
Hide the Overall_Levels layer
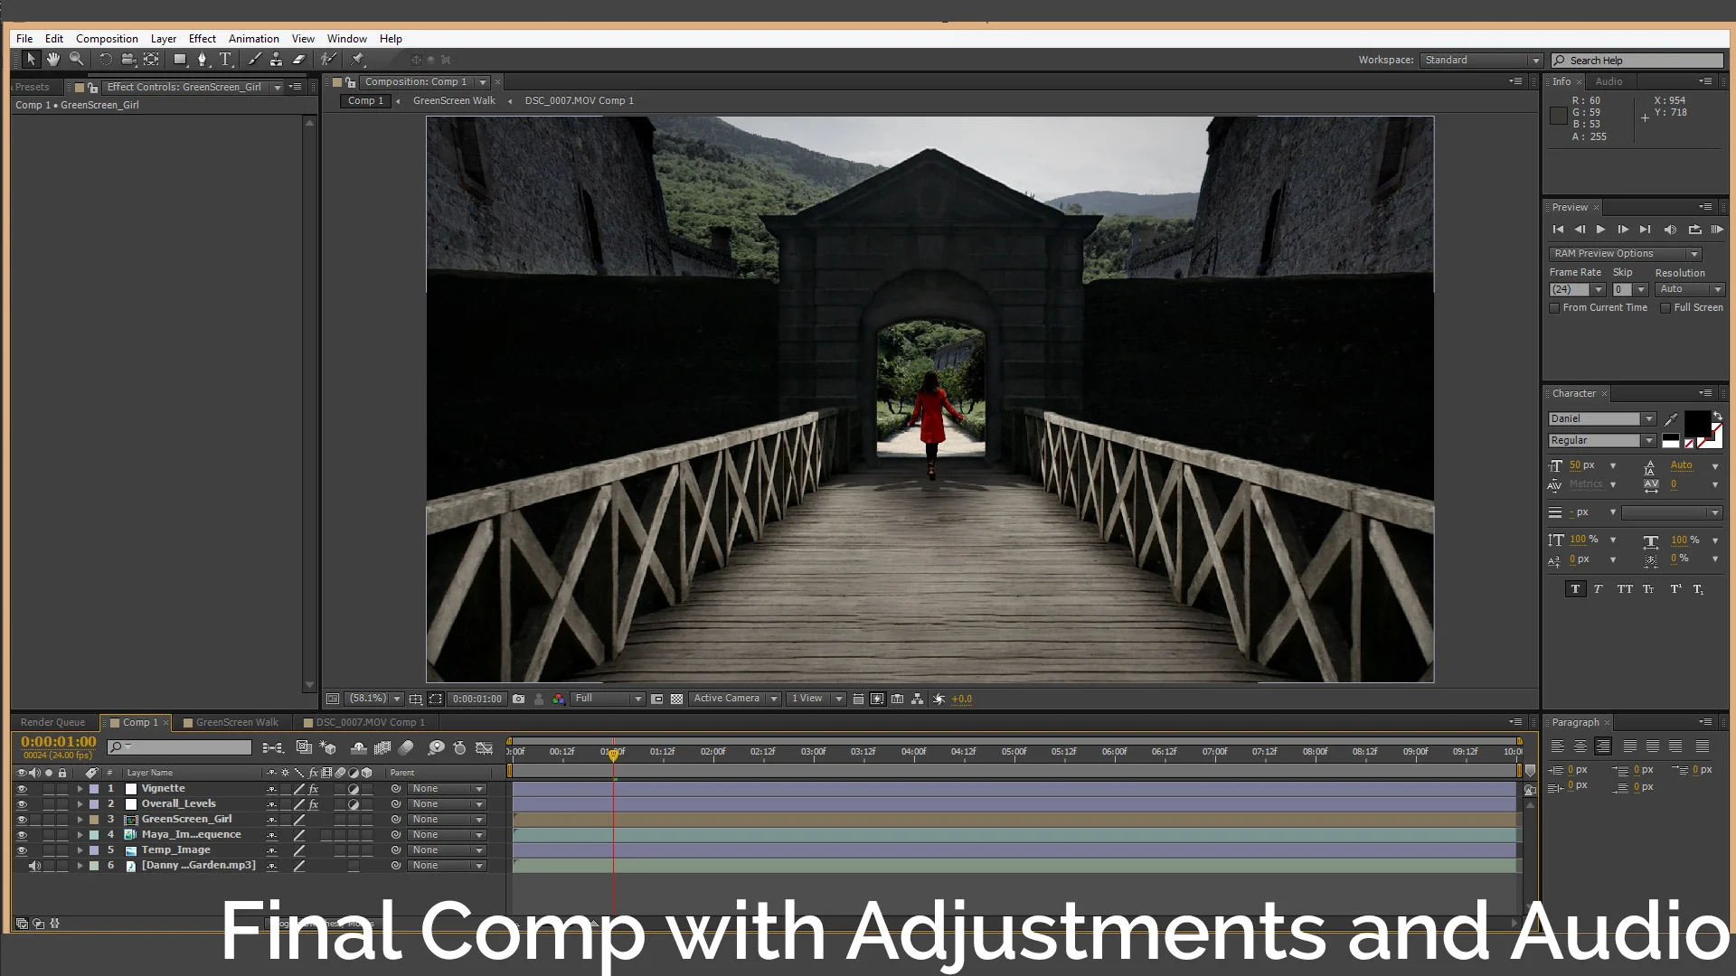tap(22, 804)
